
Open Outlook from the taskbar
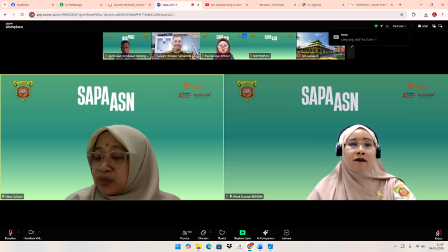click(260, 246)
